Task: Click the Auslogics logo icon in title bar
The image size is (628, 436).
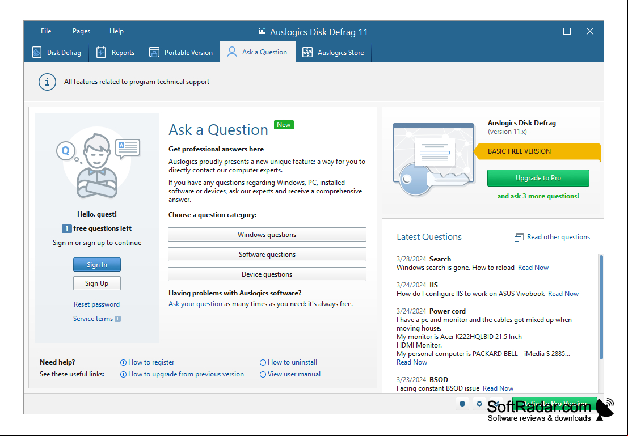Action: [x=262, y=31]
